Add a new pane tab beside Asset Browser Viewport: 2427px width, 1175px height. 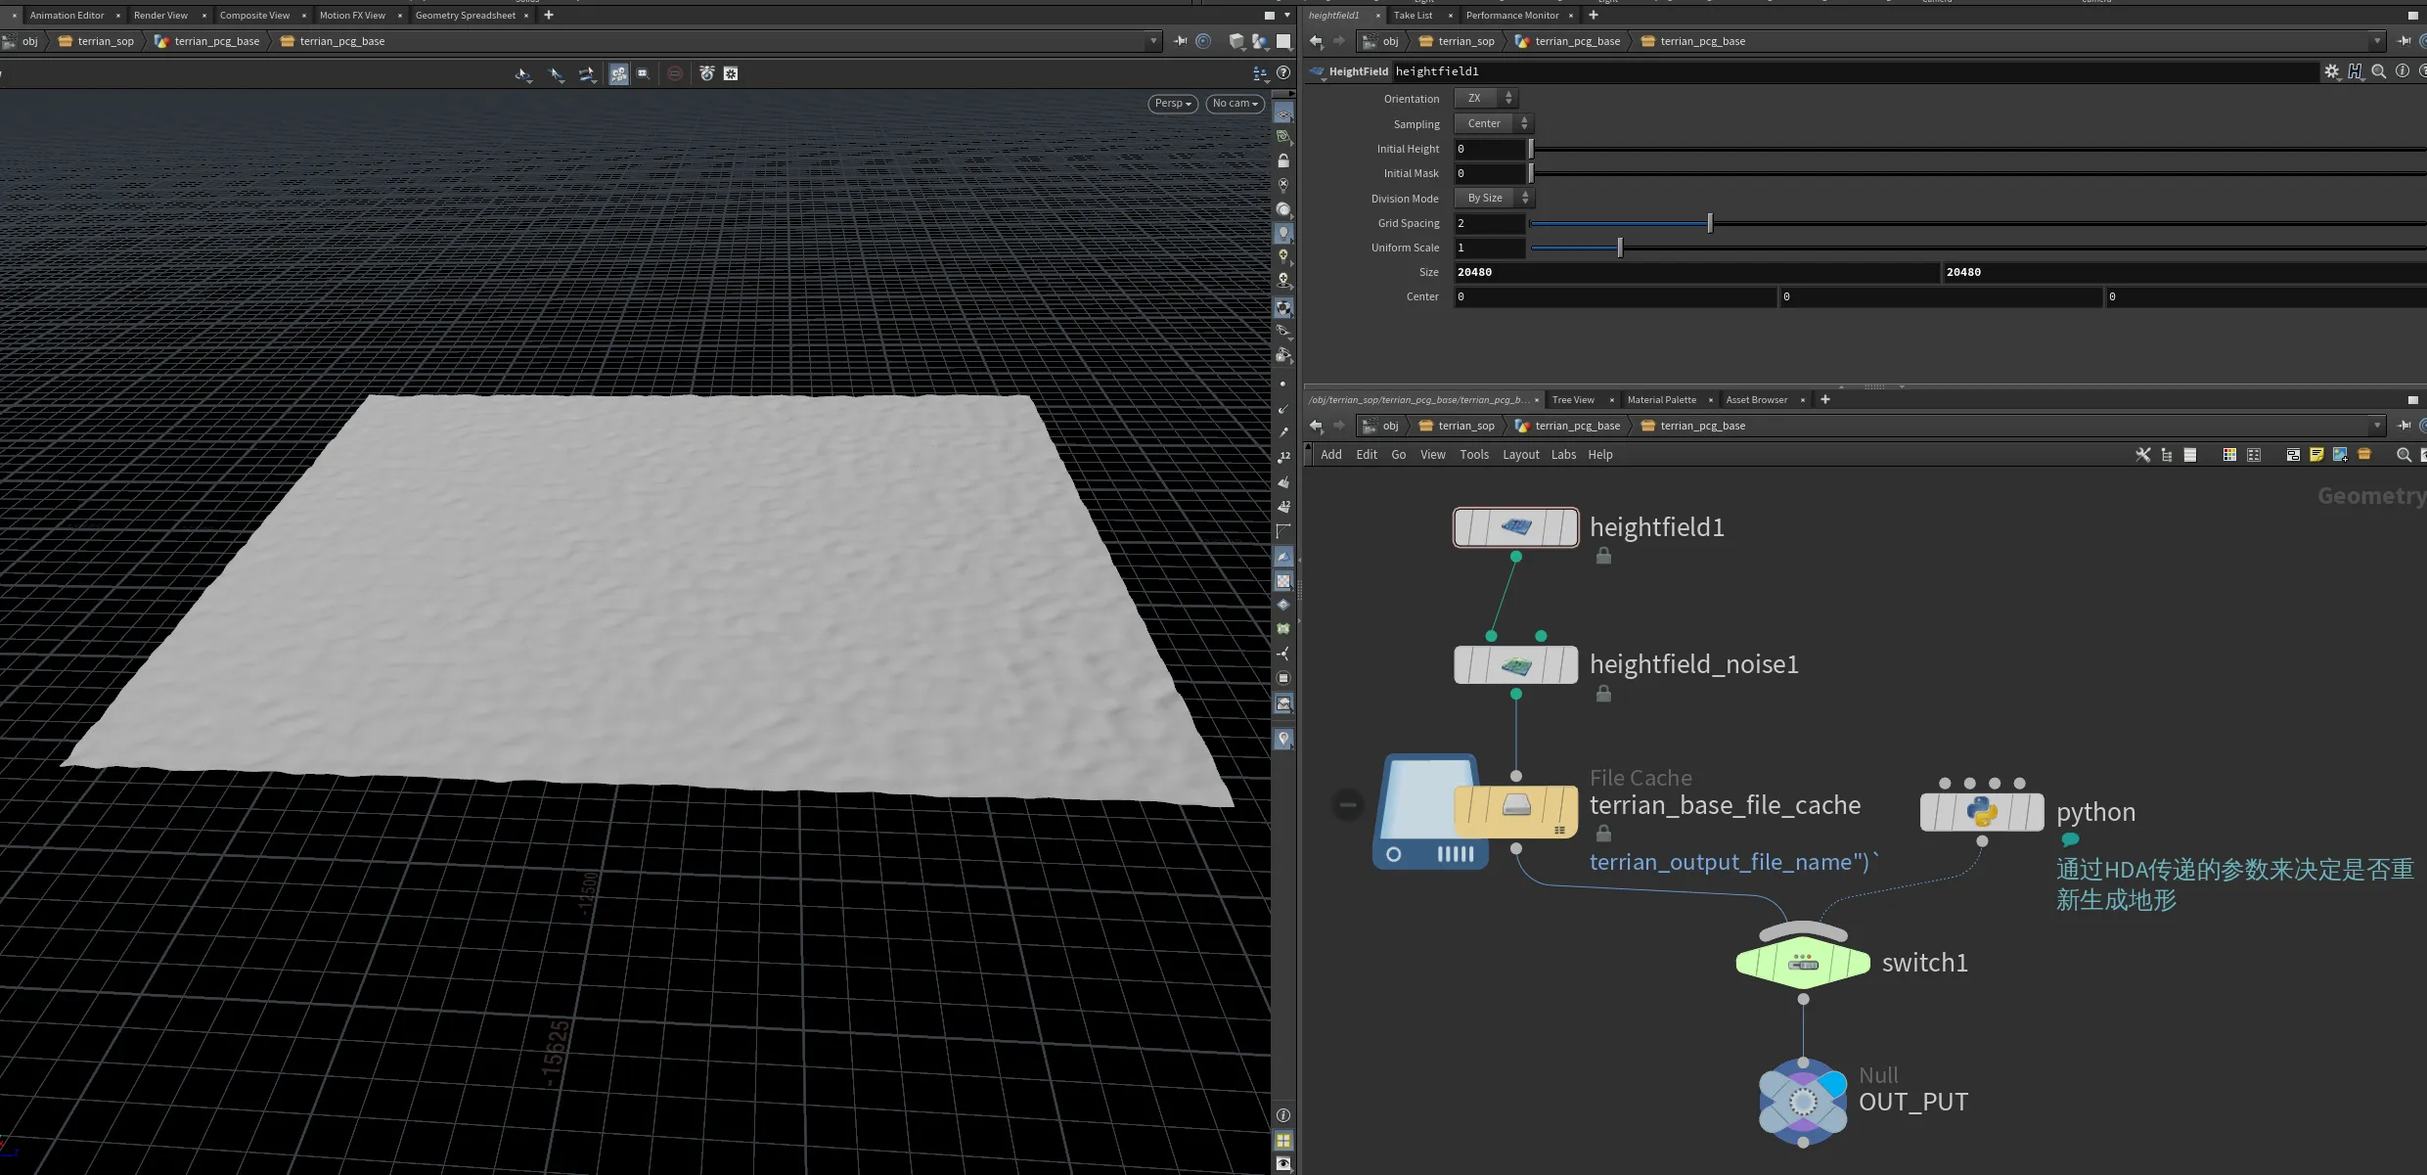1824,399
